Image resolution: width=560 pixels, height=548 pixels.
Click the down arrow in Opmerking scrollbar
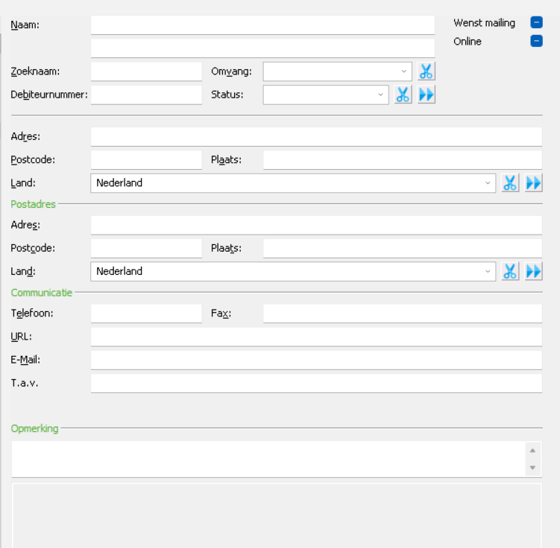point(532,468)
